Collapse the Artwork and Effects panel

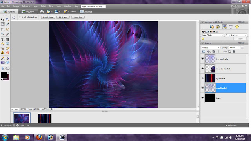[x=202, y=22]
